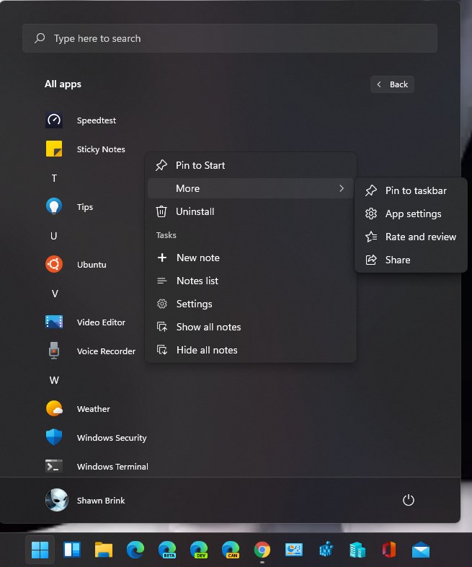The height and width of the screenshot is (567, 472).
Task: Click the Windows Start button on taskbar
Action: [x=40, y=550]
